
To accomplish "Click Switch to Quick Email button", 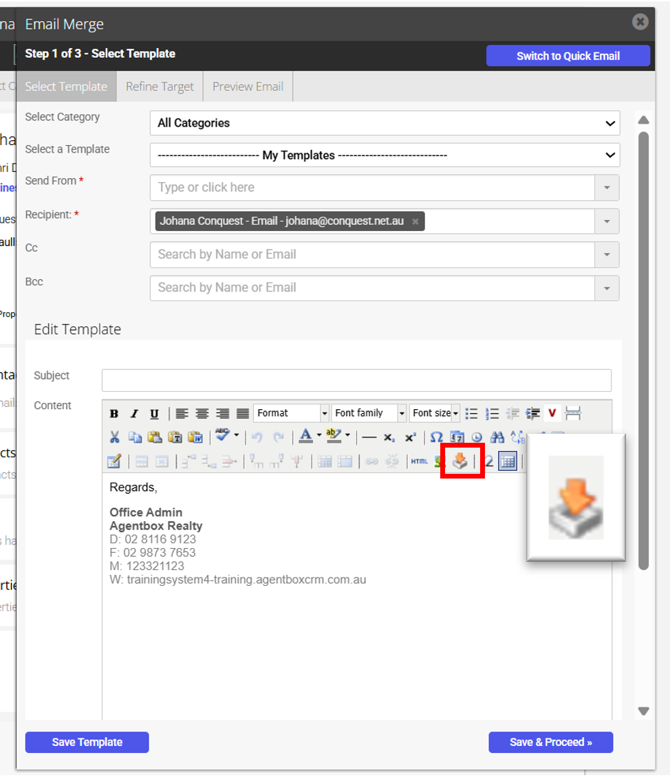I will (x=568, y=56).
